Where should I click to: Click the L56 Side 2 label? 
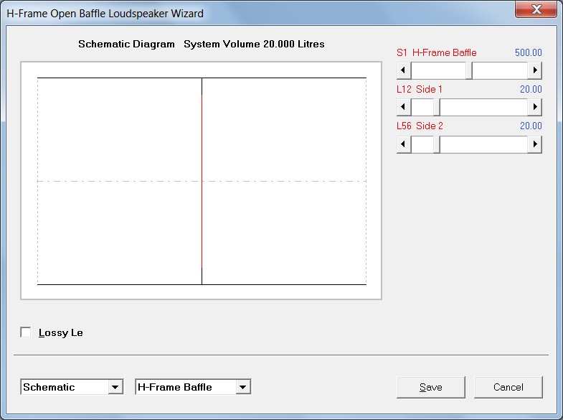click(420, 126)
